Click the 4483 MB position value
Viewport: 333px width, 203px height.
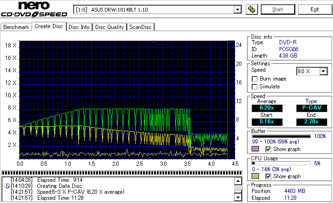pos(295,191)
